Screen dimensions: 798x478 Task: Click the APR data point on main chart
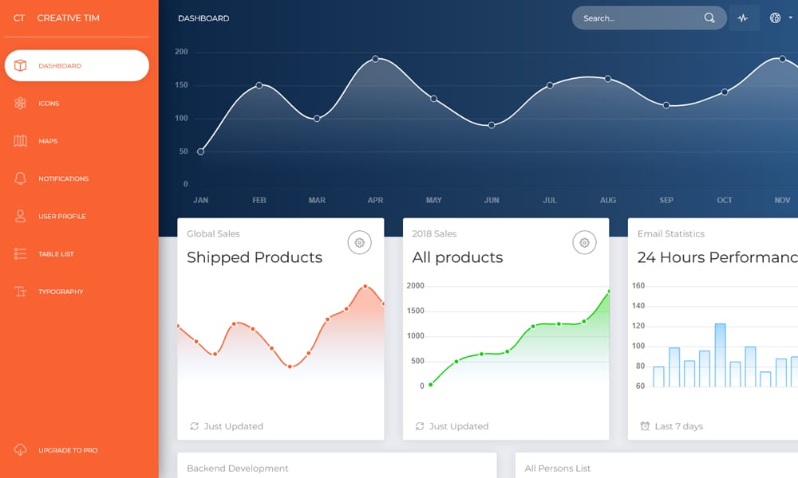375,58
